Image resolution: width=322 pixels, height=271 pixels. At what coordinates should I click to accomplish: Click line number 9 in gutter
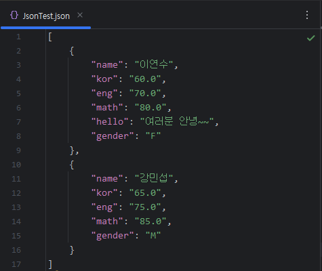pos(18,150)
